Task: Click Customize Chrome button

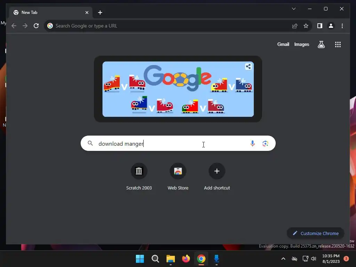Action: tap(315, 233)
